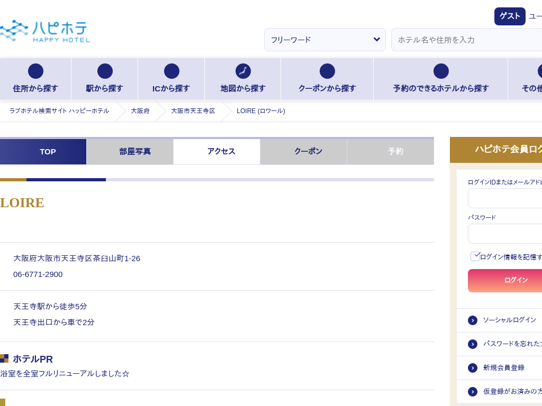Focus the ログインID or email input field
Screen dimensions: 542x406
coord(505,198)
